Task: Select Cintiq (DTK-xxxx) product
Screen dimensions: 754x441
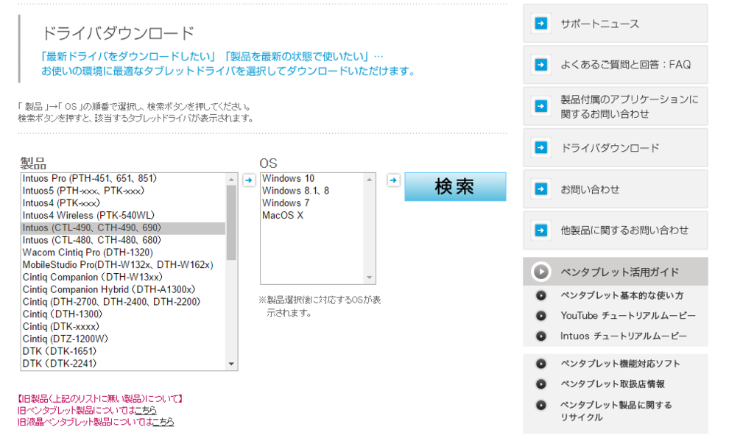Action: [123, 327]
